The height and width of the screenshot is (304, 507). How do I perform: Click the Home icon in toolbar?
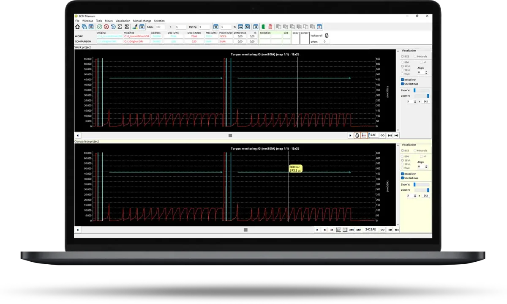[x=77, y=27]
